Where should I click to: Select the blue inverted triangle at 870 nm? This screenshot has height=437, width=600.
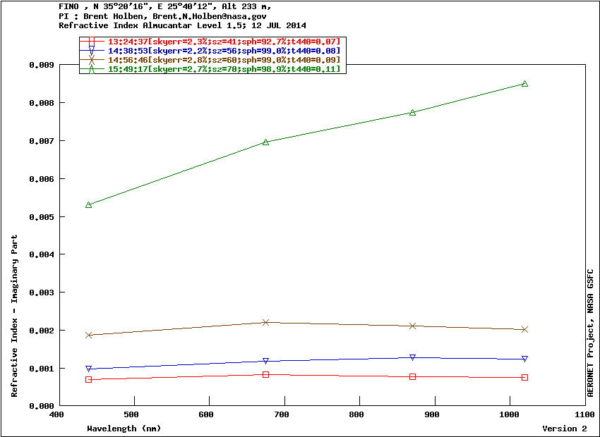point(412,357)
